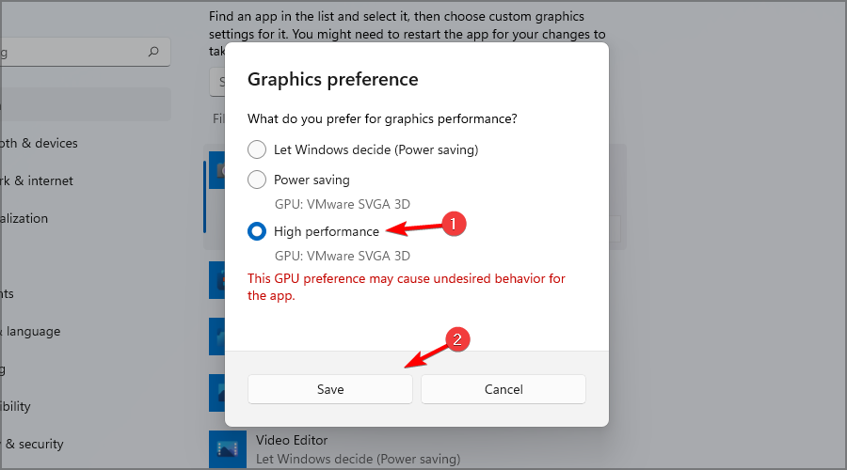The height and width of the screenshot is (470, 847).
Task: Open Accessibility settings in sidebar
Action: (16, 406)
